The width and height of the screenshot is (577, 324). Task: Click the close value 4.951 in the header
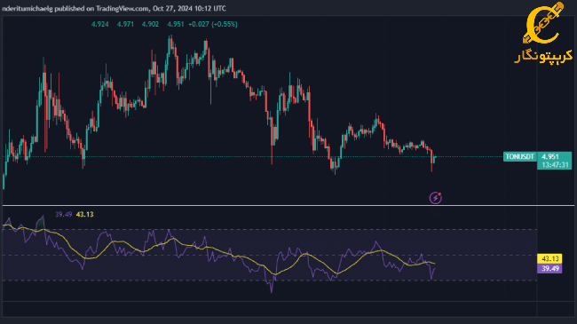[176, 24]
